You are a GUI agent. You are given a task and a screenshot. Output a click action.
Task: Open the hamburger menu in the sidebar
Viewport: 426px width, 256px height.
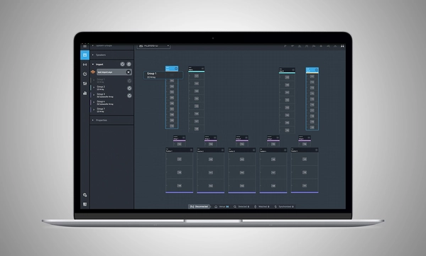tap(84, 46)
